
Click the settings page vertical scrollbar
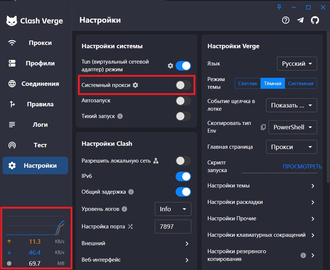point(328,107)
